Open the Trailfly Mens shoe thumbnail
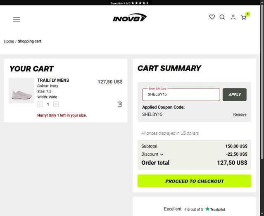Image resolution: width=264 pixels, height=216 pixels. tap(21, 90)
